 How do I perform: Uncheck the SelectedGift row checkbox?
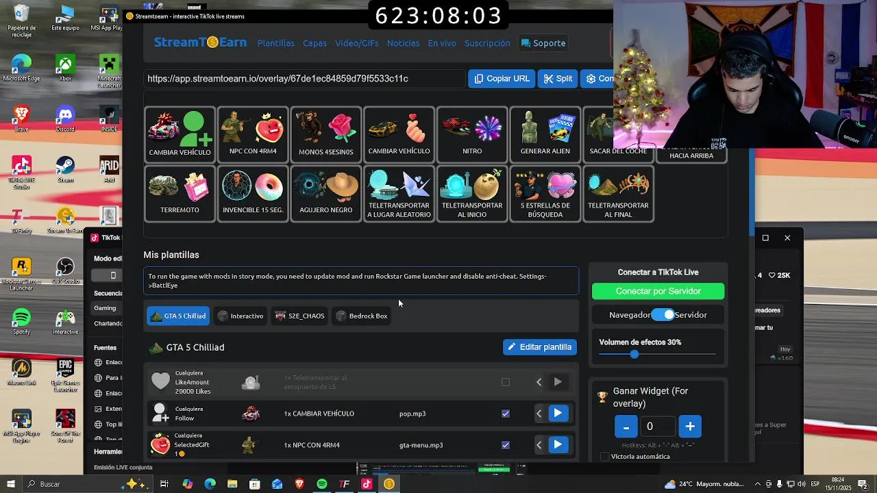(x=506, y=445)
